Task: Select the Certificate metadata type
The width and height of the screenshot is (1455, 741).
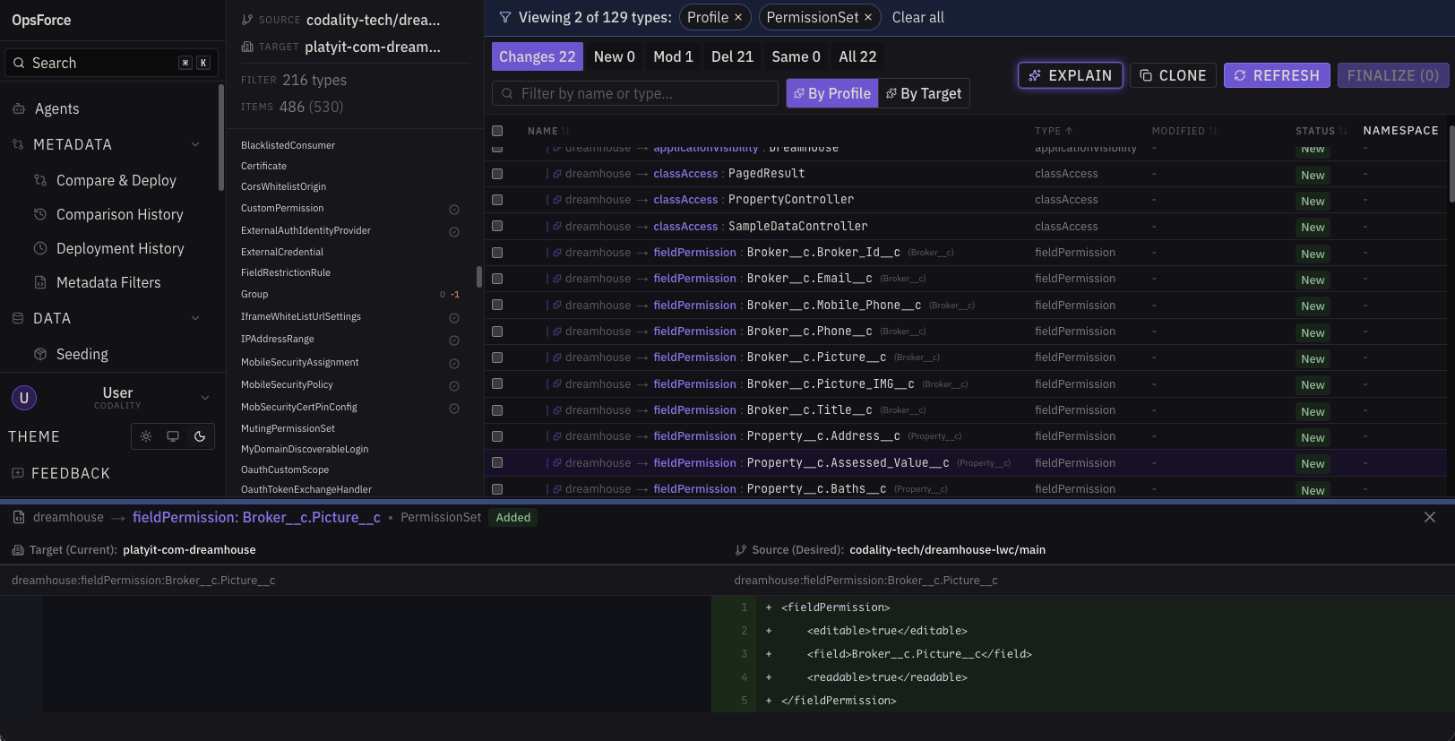Action: pos(263,166)
